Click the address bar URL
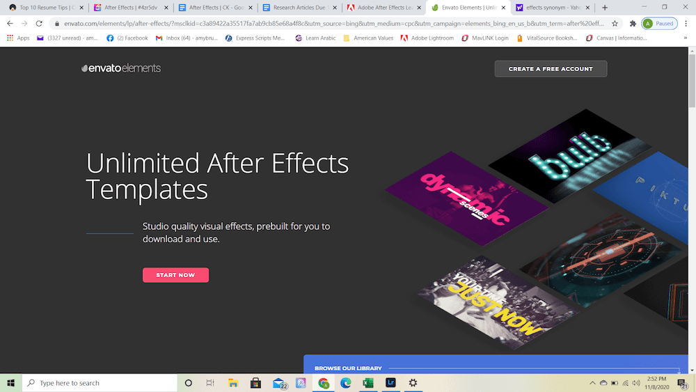This screenshot has height=392, width=696. click(334, 24)
